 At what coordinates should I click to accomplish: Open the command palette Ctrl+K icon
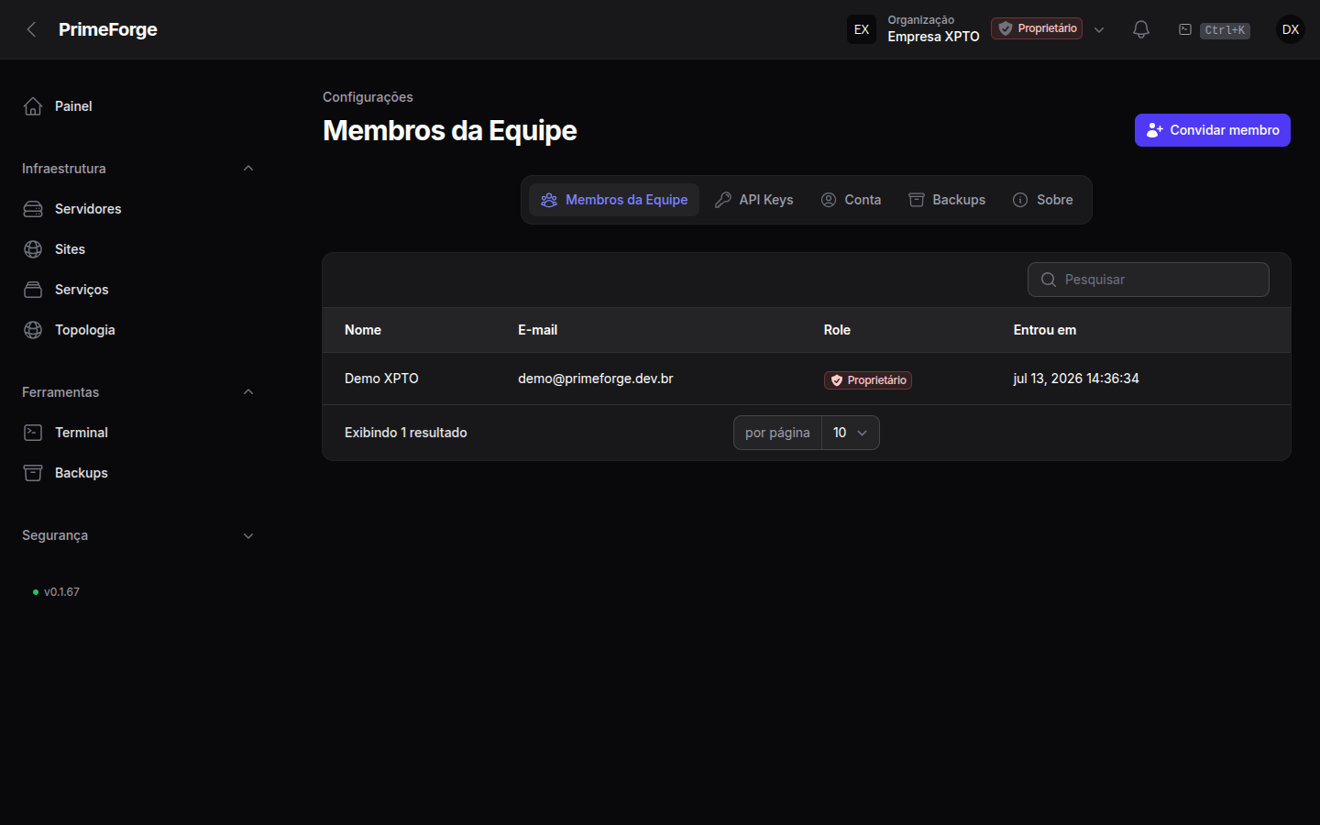click(x=1185, y=29)
